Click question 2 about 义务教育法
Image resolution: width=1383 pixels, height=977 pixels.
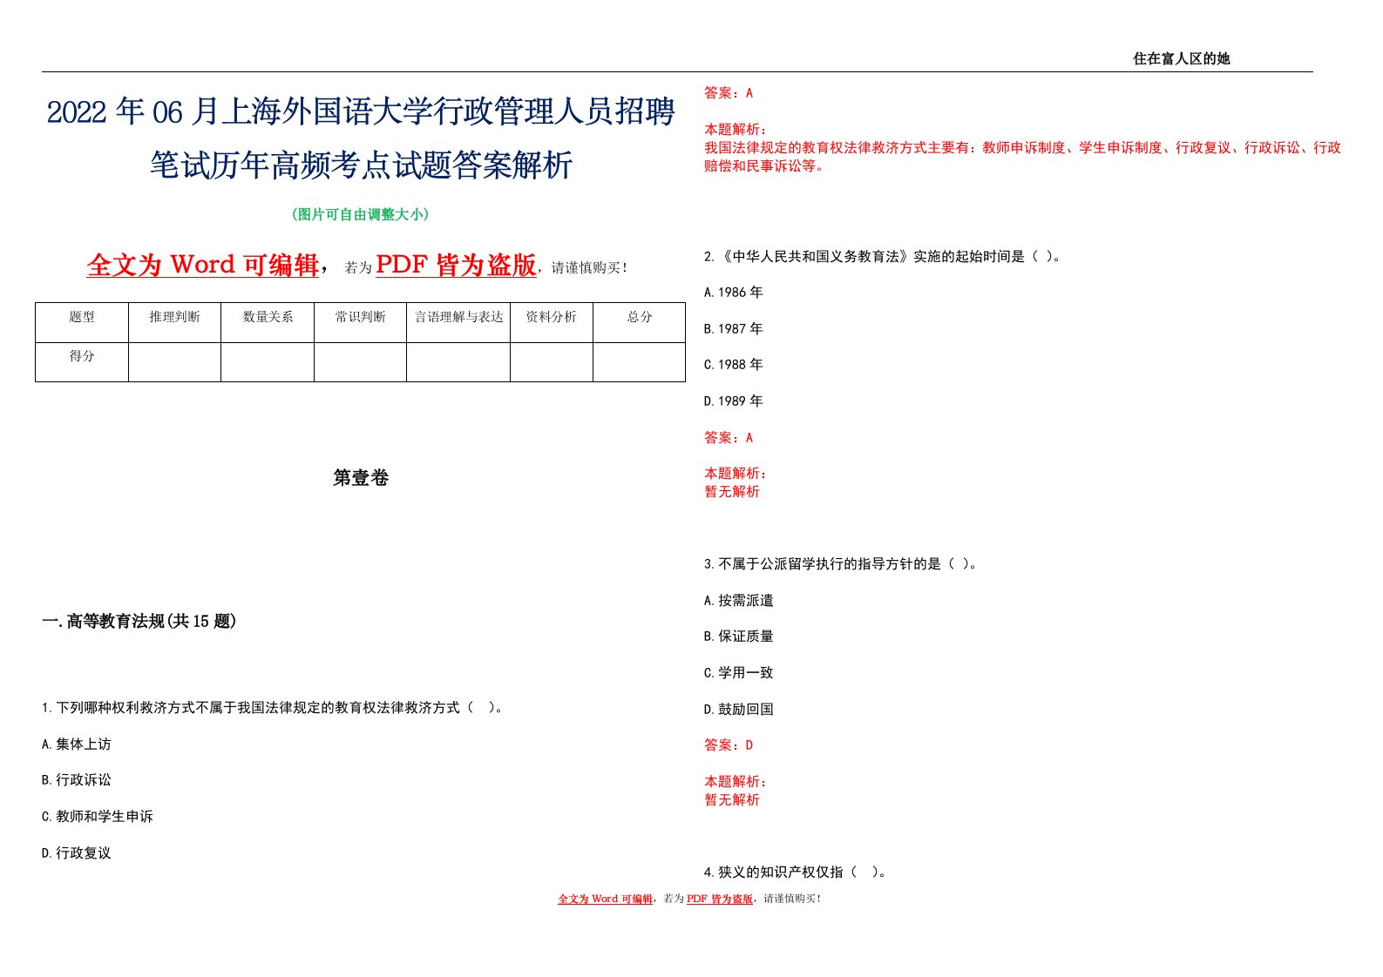[883, 256]
